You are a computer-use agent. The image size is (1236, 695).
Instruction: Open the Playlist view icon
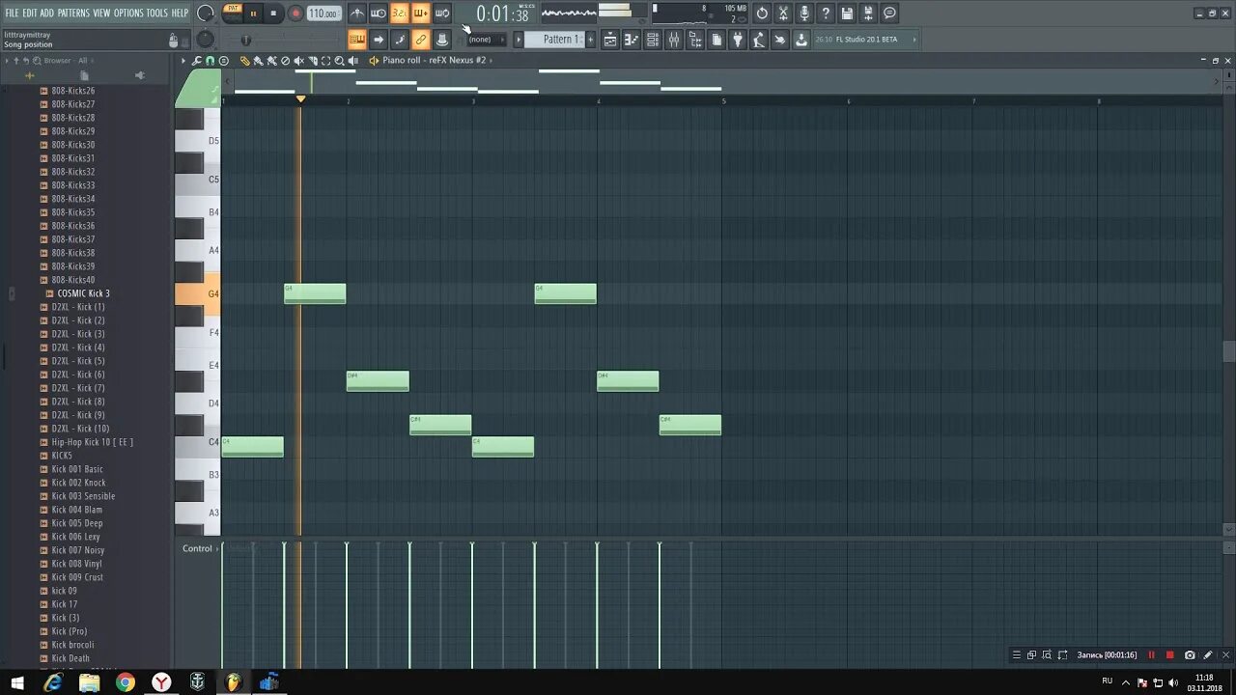click(610, 40)
